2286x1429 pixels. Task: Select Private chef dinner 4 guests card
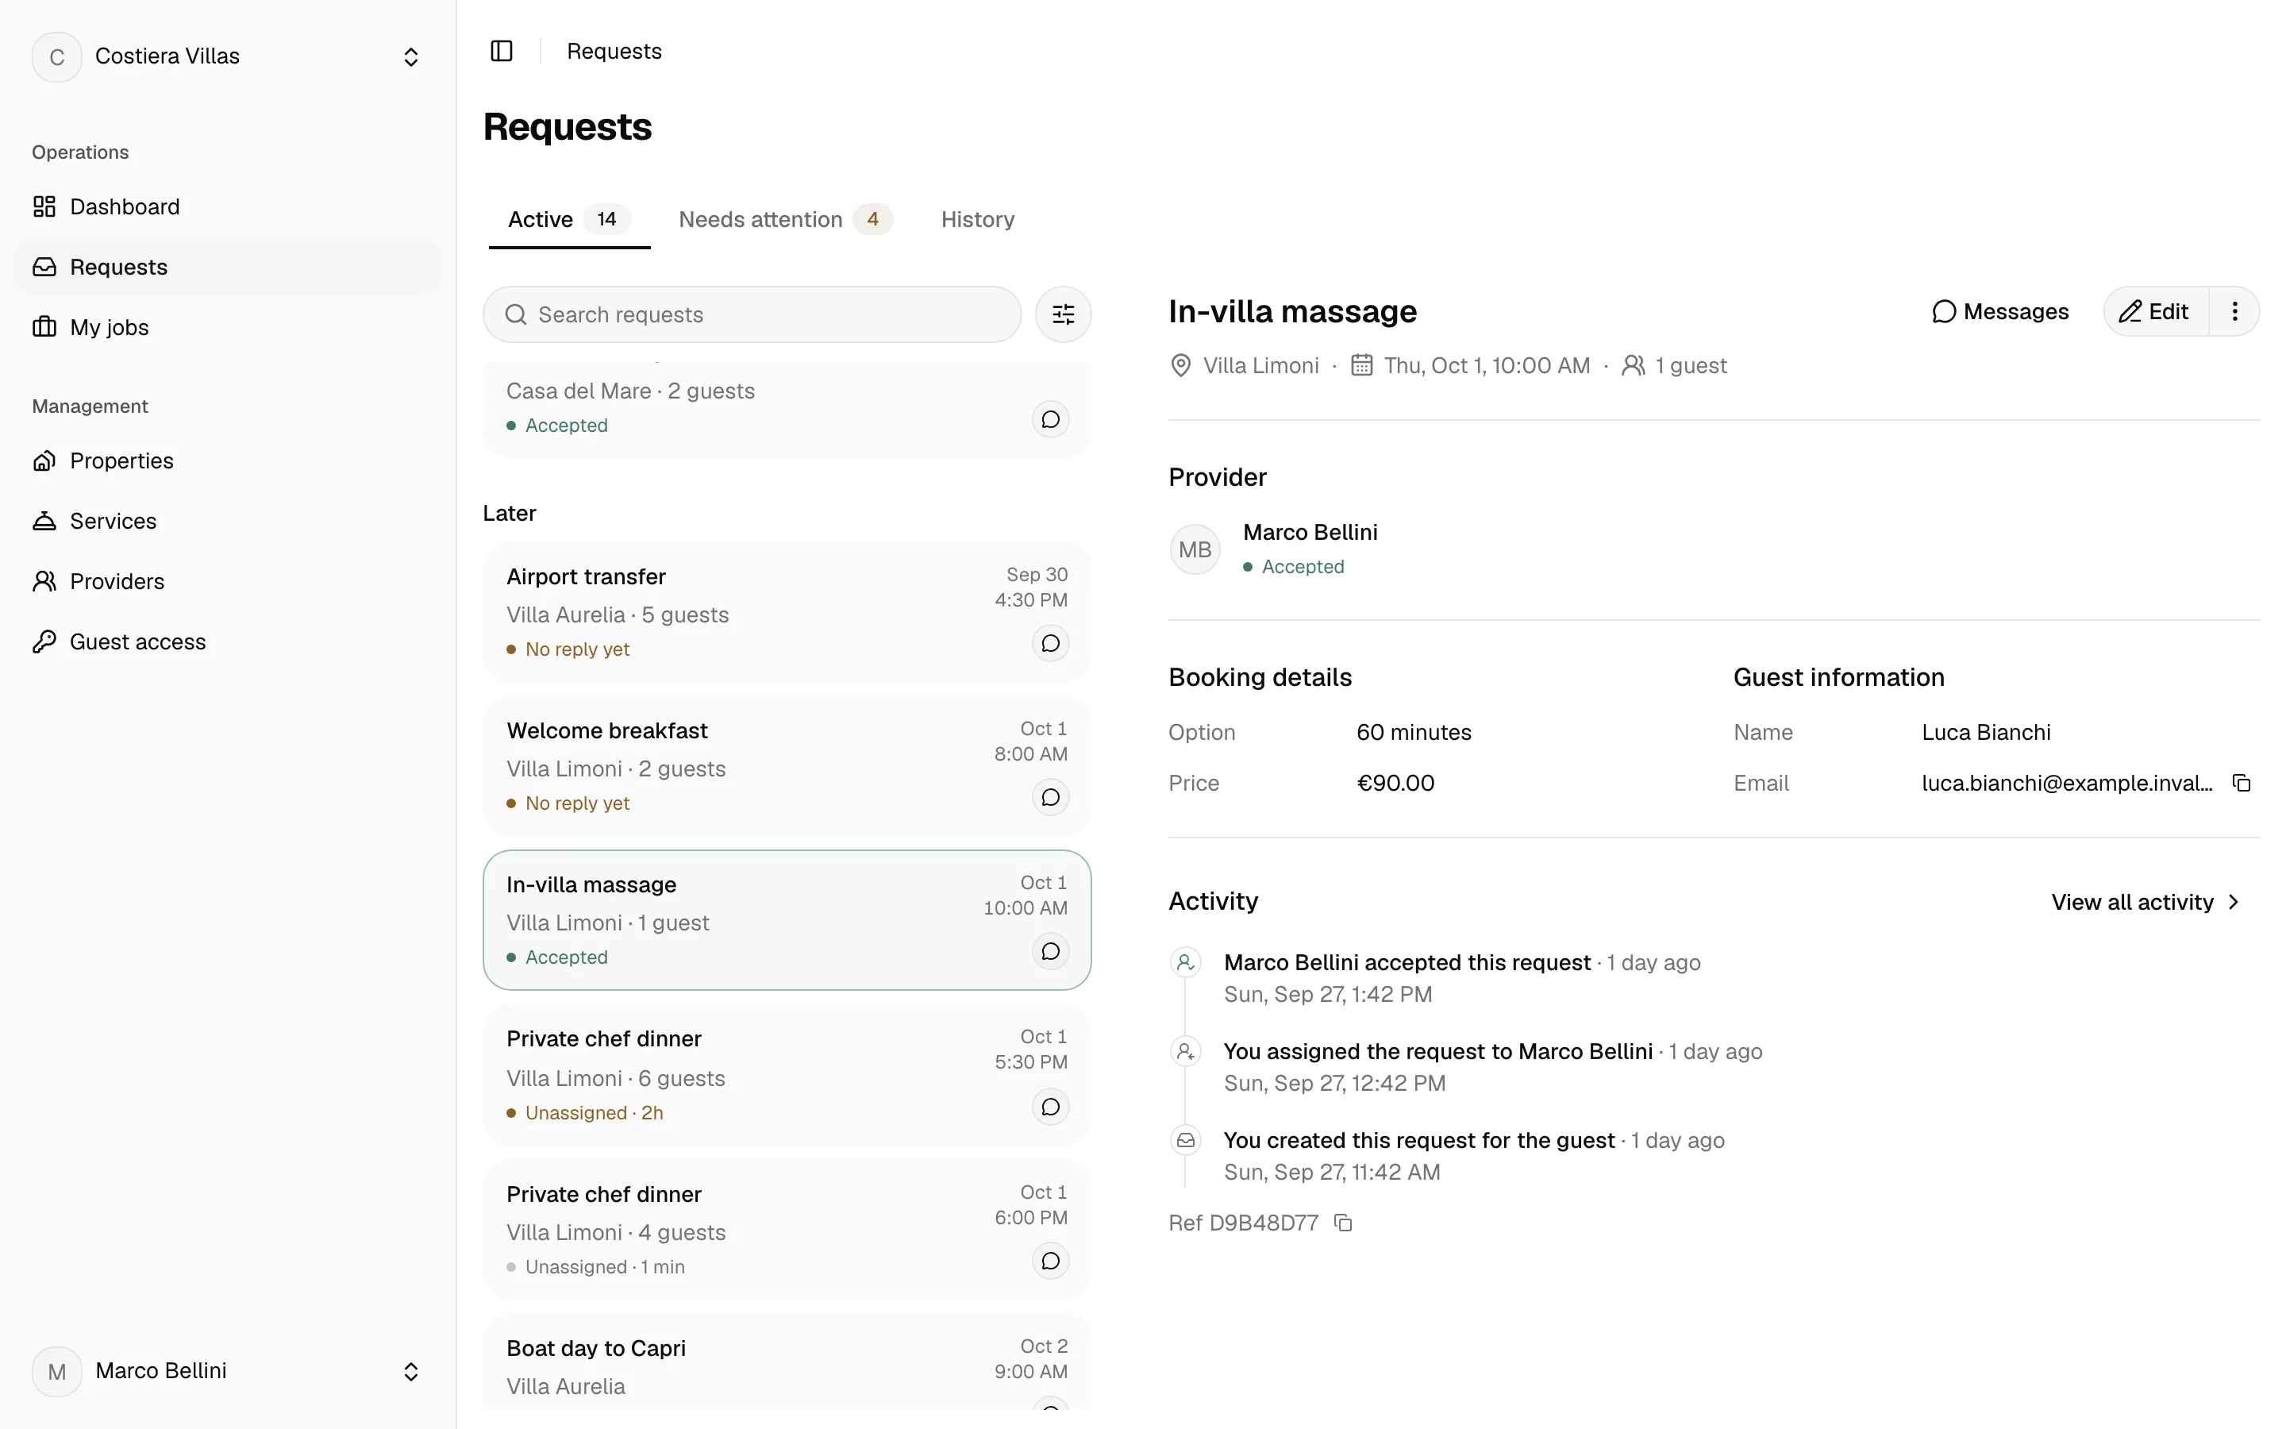tap(787, 1229)
